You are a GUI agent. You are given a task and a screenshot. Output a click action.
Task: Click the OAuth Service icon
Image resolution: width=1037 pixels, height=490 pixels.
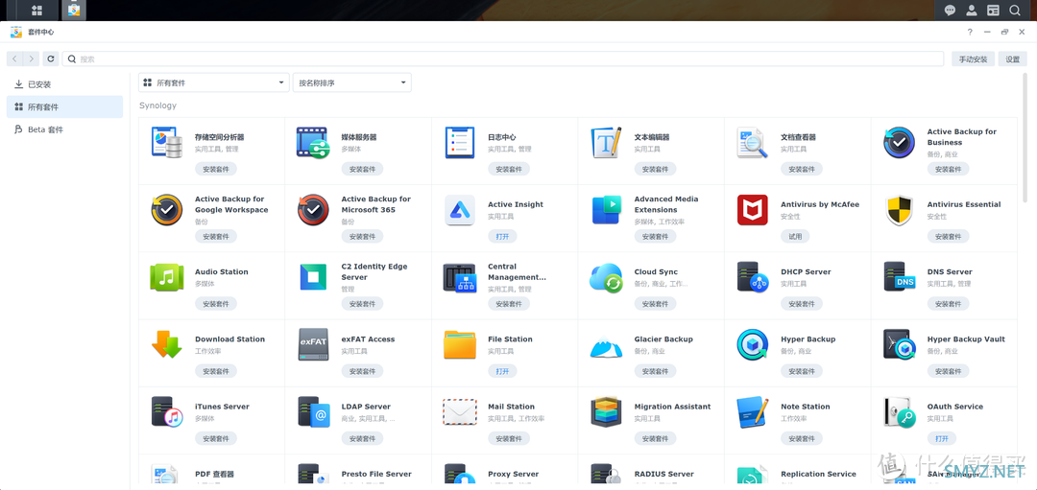click(x=899, y=412)
